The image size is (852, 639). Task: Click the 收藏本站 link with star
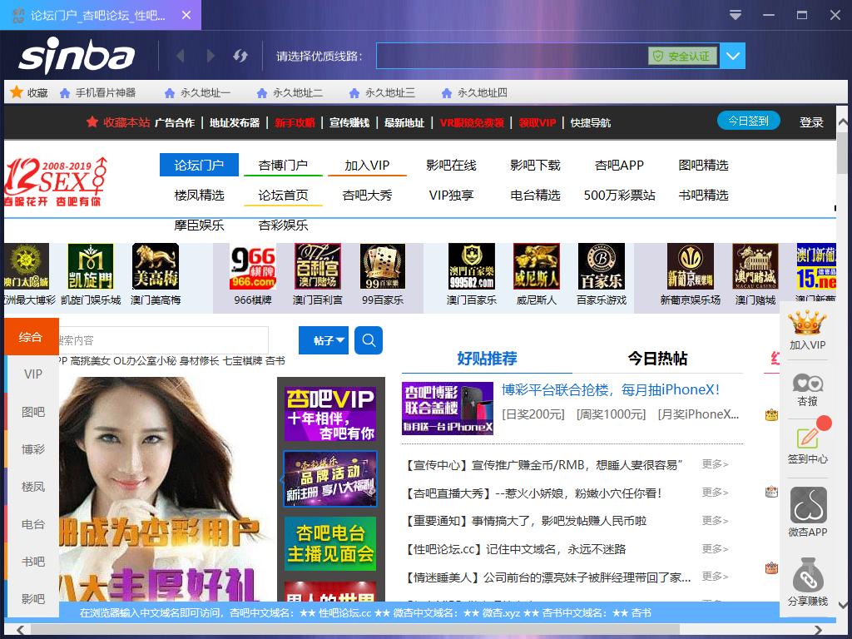(x=118, y=122)
